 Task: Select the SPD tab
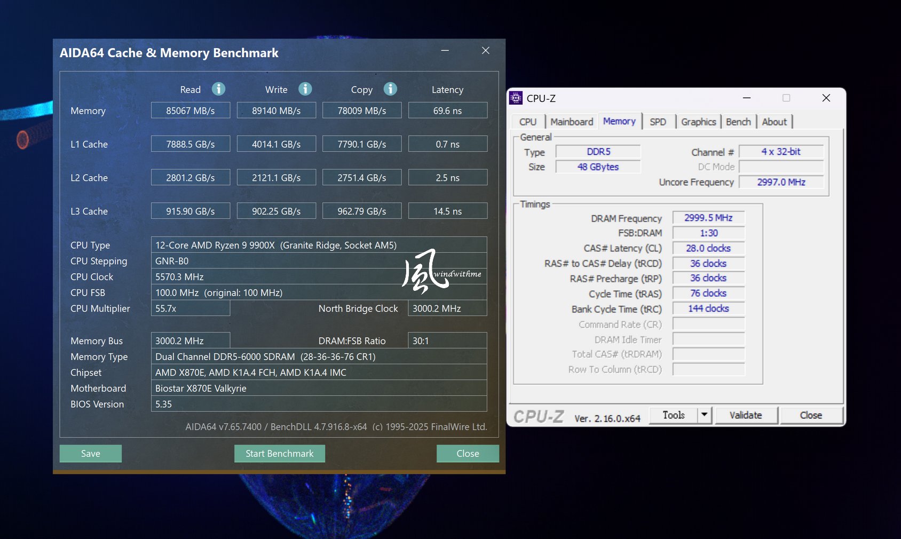click(x=658, y=122)
